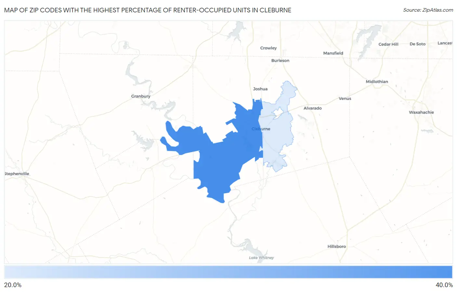457x292 pixels.
Task: Click the De Soto label
Action: (x=417, y=44)
